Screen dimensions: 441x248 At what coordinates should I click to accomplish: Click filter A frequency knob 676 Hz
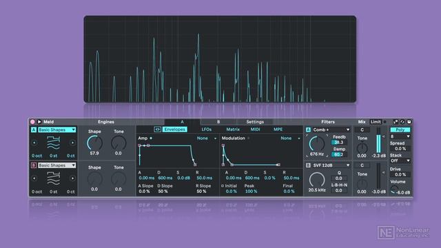(317, 143)
